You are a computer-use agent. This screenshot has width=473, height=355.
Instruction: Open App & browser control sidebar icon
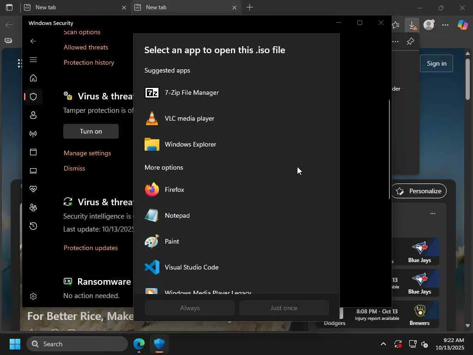[33, 152]
